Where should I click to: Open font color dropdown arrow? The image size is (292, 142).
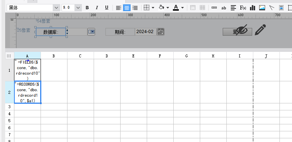(182, 8)
